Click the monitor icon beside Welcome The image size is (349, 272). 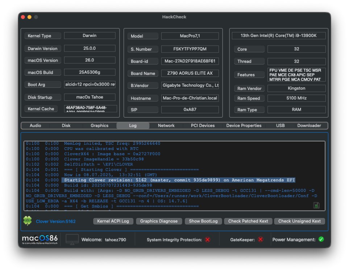click(x=72, y=239)
